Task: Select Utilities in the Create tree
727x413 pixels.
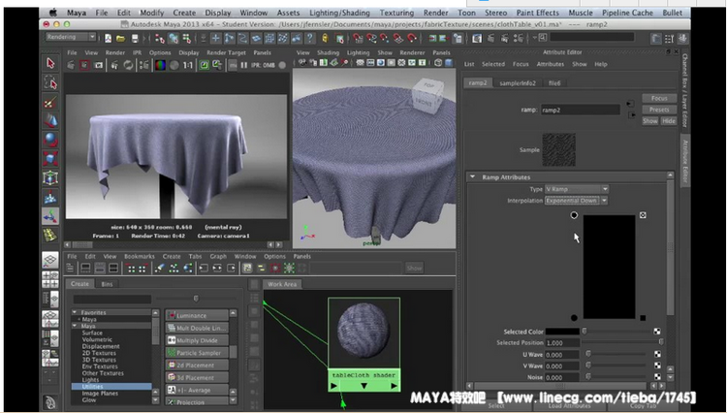Action: (111, 386)
